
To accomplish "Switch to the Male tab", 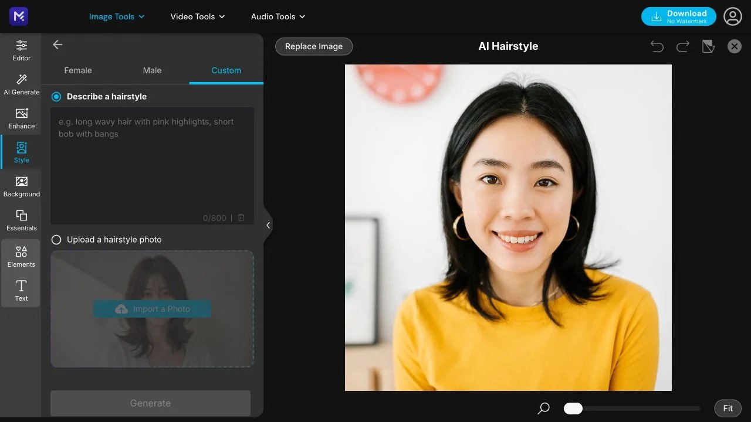I will [x=152, y=70].
